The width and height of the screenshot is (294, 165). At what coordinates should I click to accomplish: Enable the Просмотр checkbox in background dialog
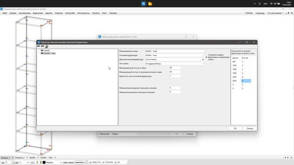(x=99, y=134)
